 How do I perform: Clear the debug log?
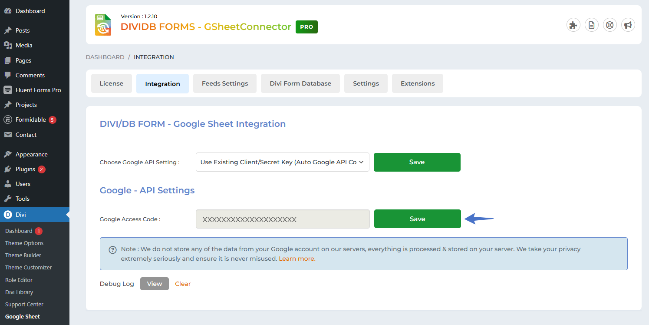[183, 284]
